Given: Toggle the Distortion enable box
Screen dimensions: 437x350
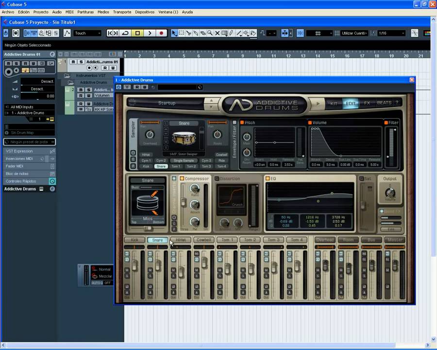Looking at the screenshot, I should point(217,178).
